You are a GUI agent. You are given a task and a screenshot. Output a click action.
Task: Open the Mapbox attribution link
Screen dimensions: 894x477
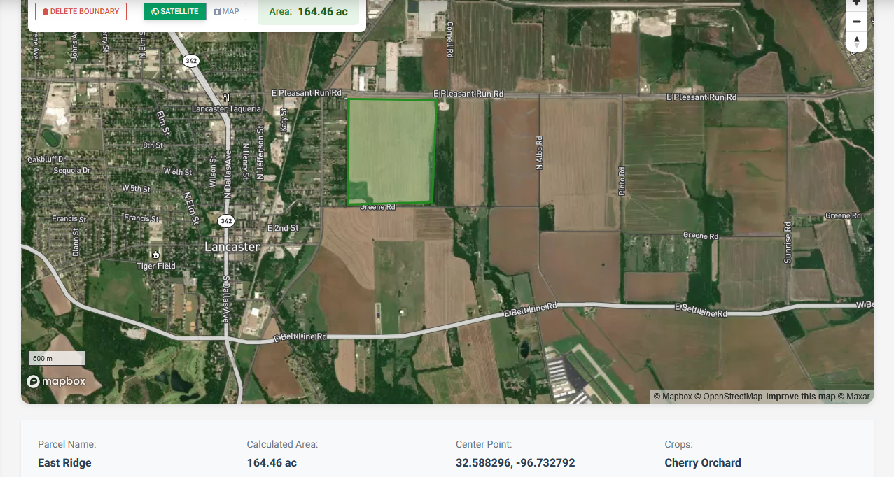click(673, 397)
